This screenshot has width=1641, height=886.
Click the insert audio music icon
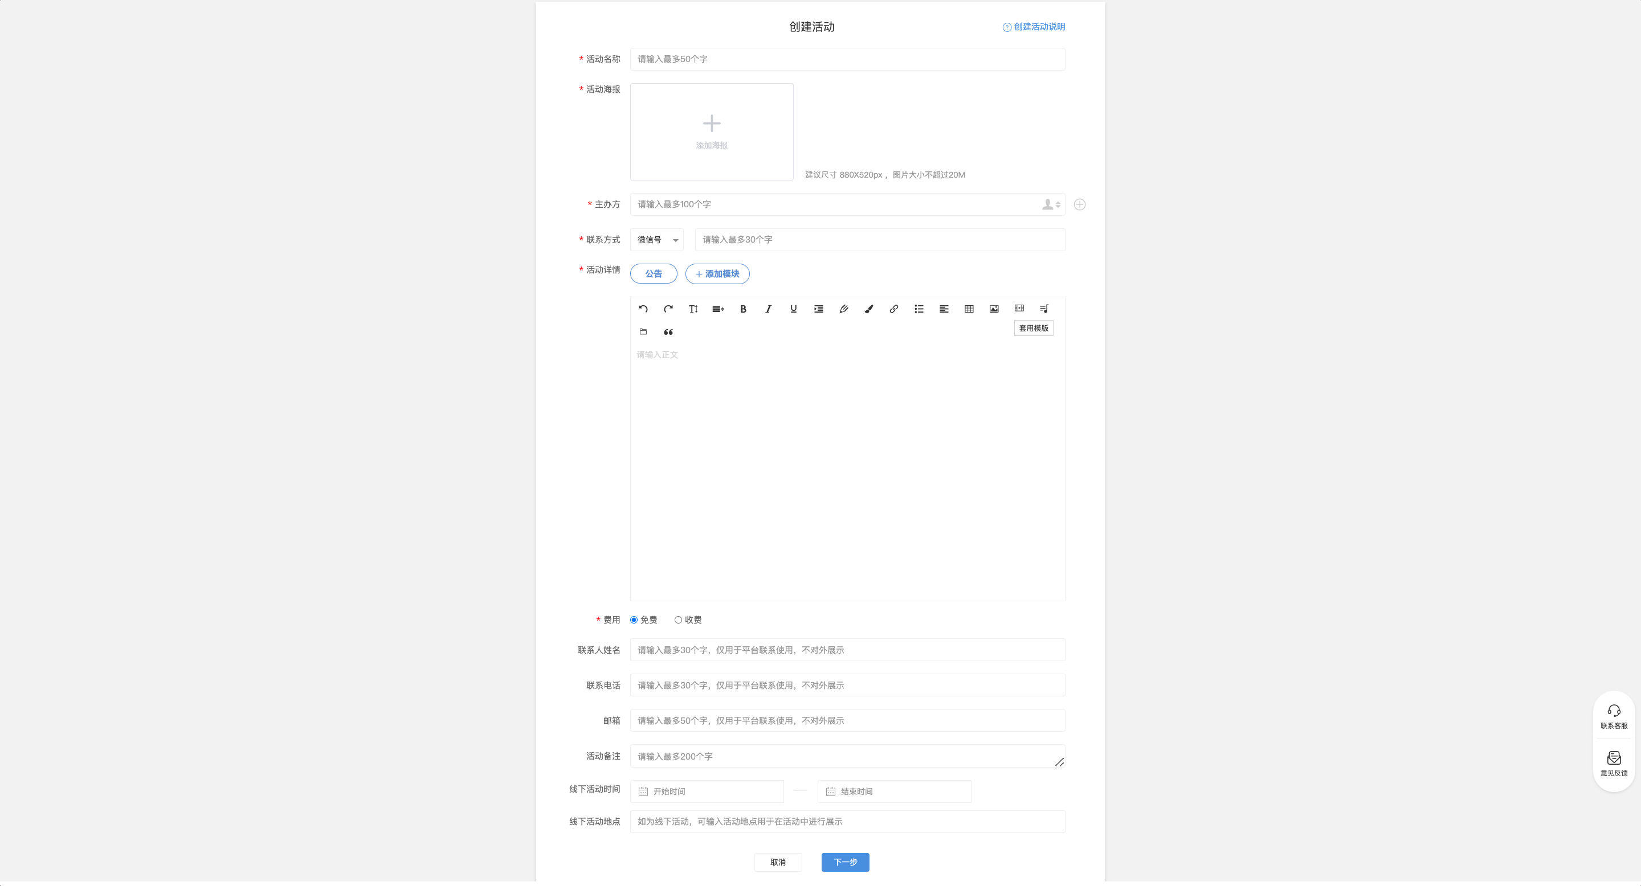(x=1044, y=309)
